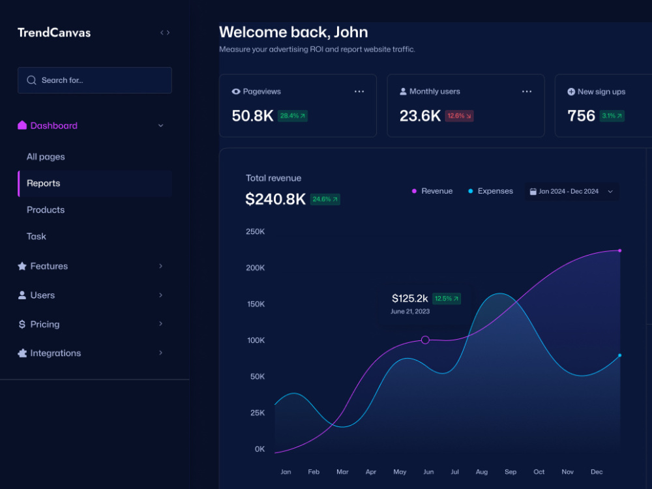Image resolution: width=652 pixels, height=489 pixels.
Task: Click the $125.2k tooltip value
Action: (410, 299)
